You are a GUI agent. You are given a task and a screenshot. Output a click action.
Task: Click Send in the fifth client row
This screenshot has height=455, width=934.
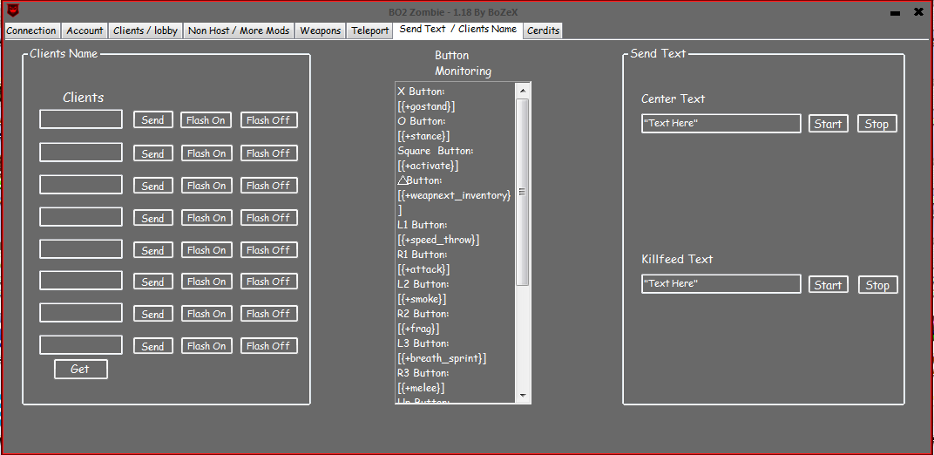click(153, 250)
